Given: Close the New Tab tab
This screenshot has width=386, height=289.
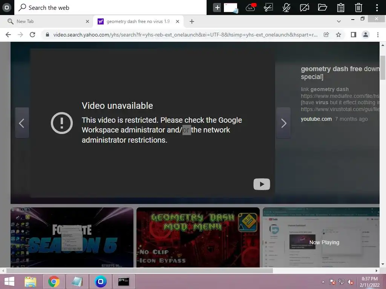Looking at the screenshot, I should click(87, 21).
